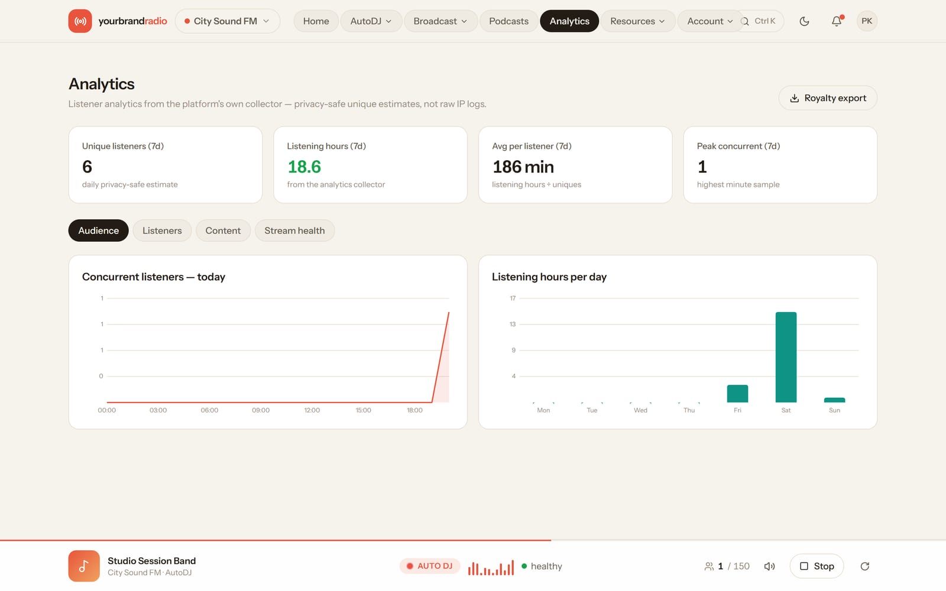Expand the Account menu
The width and height of the screenshot is (946, 591).
pos(710,21)
